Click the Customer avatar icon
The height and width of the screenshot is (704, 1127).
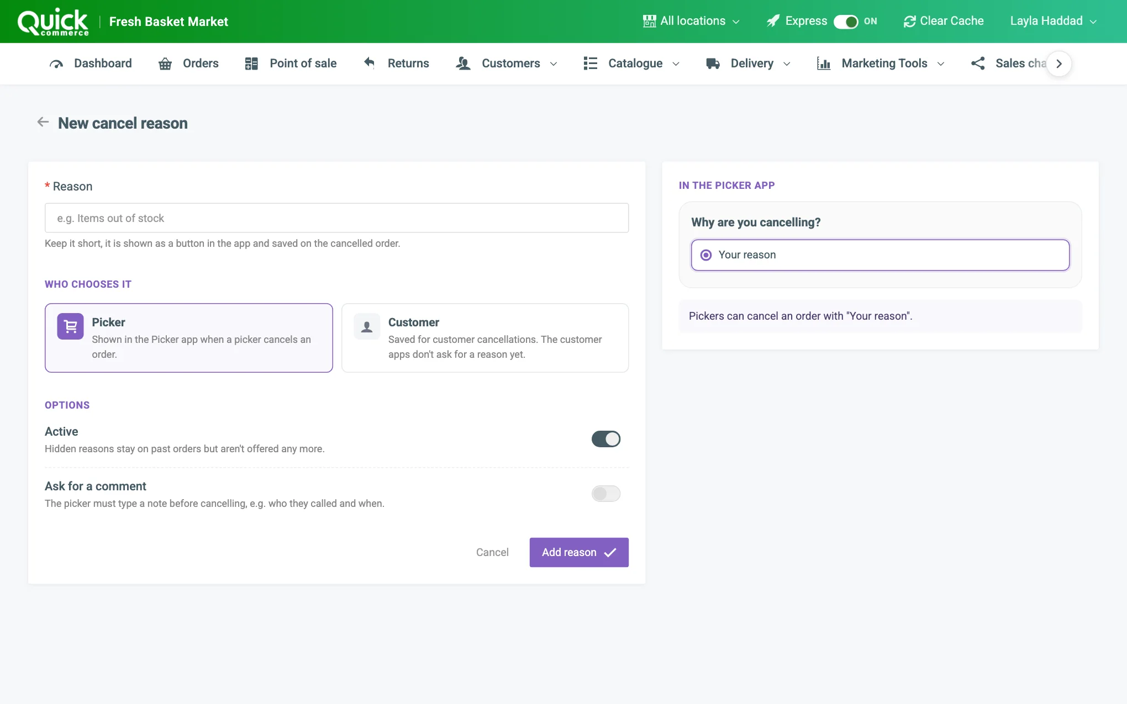(x=367, y=326)
